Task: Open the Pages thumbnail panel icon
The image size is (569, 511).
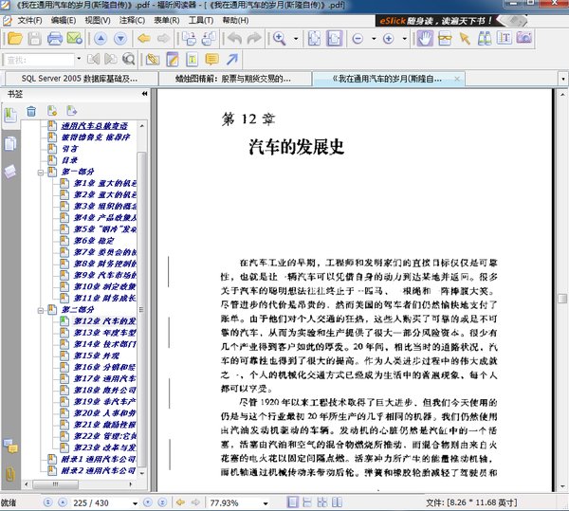Action: coord(9,141)
